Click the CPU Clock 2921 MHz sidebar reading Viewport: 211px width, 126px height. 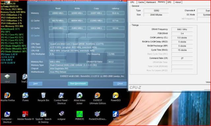11,9
